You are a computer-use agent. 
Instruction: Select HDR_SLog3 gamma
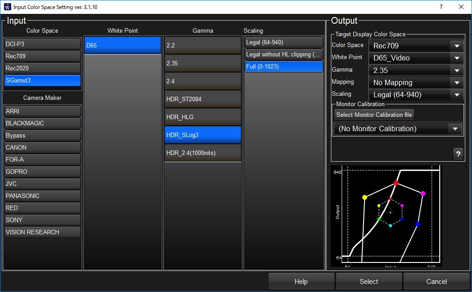point(202,135)
